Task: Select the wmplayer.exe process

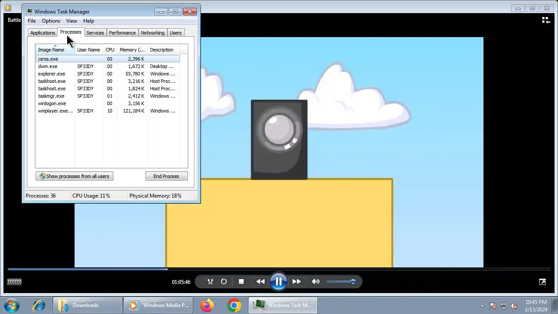Action: point(108,111)
